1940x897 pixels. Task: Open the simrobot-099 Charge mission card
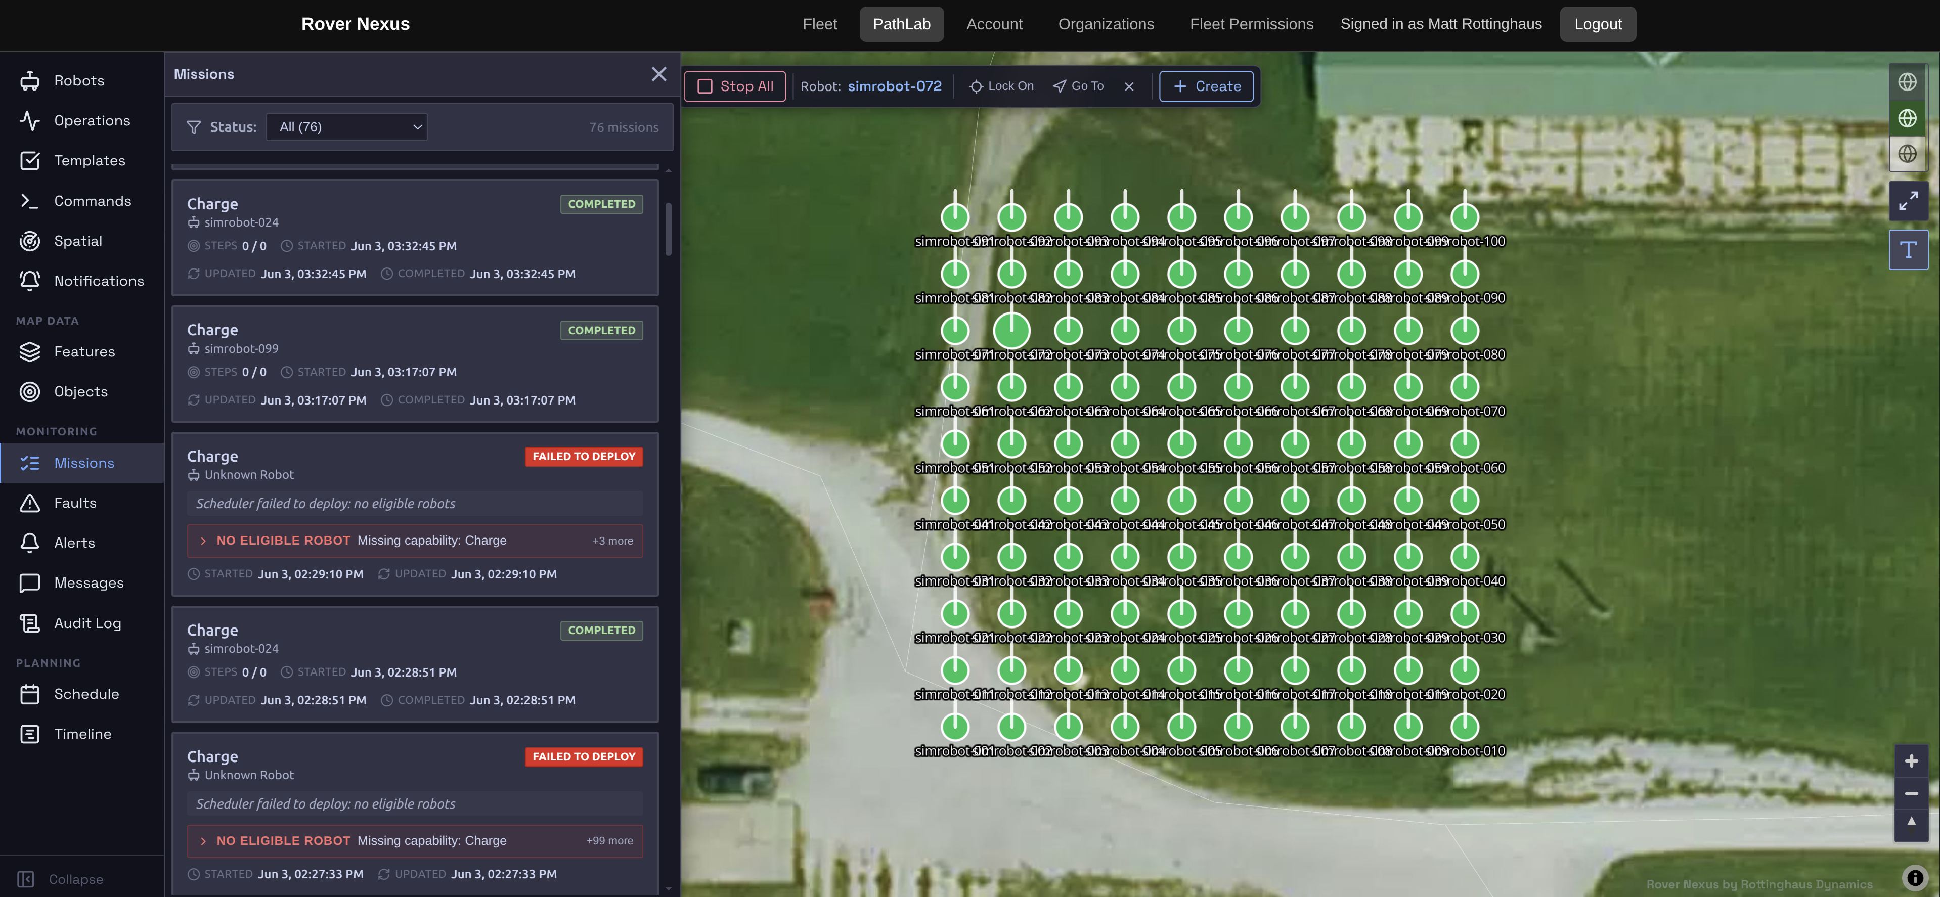click(415, 364)
